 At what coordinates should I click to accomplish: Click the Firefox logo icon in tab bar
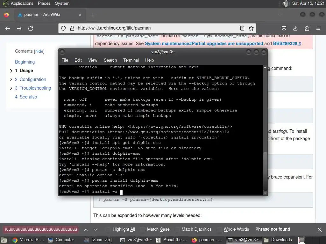(x=6, y=15)
